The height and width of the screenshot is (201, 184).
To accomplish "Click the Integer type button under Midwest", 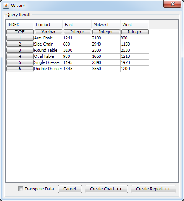I will [x=106, y=32].
